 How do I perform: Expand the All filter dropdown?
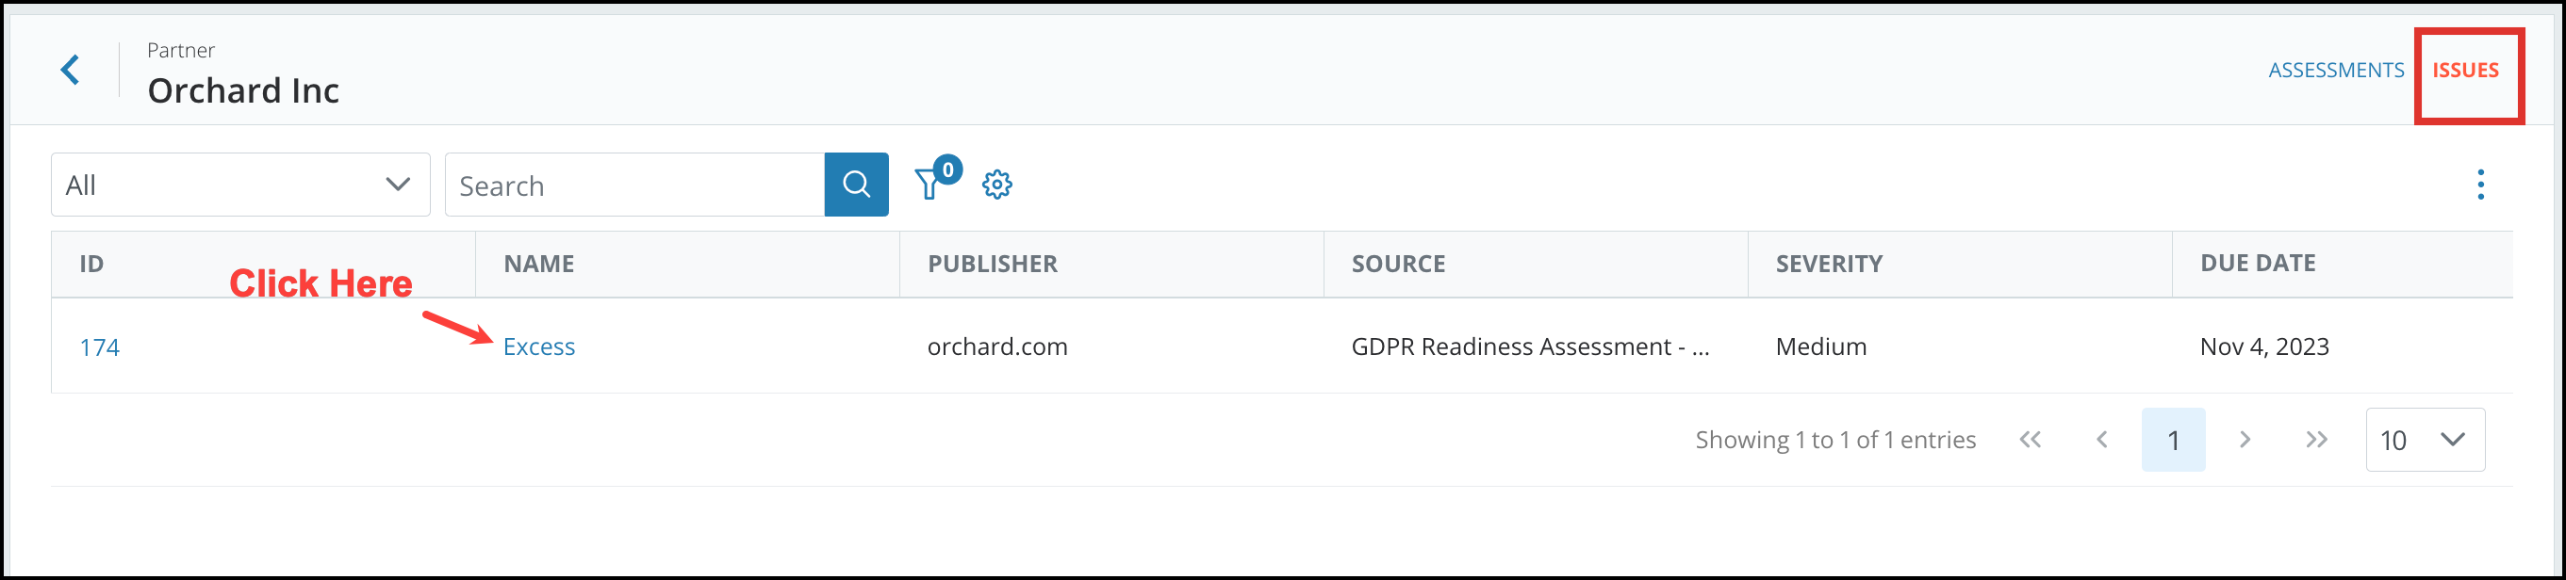[x=240, y=184]
